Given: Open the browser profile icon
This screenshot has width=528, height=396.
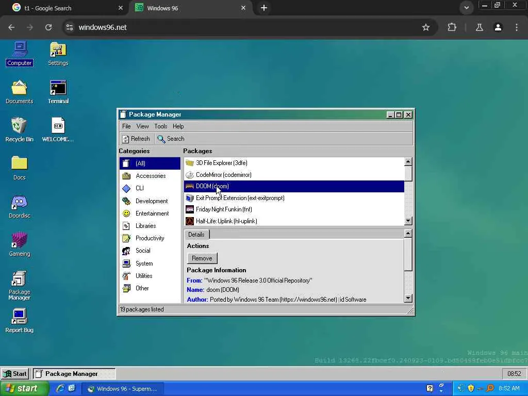Looking at the screenshot, I should pyautogui.click(x=498, y=27).
